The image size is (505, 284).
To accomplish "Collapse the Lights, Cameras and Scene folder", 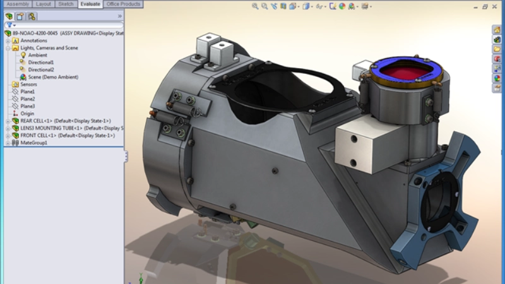I will (7, 48).
